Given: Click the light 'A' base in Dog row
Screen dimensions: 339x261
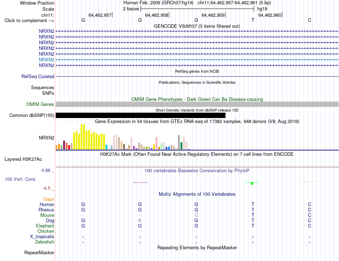Looking at the screenshot, I should (x=140, y=220).
